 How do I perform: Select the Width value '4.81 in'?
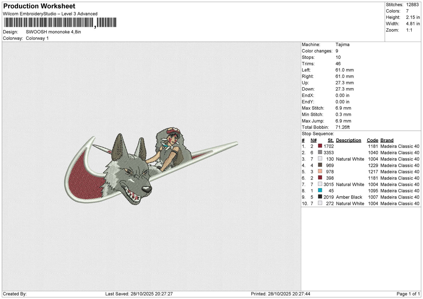[x=412, y=24]
